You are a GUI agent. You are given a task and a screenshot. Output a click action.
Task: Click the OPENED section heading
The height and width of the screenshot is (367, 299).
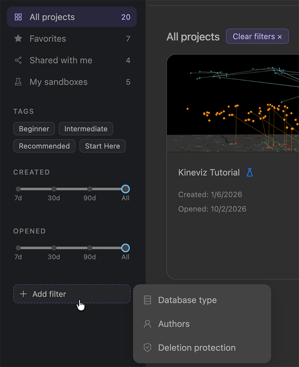click(x=29, y=231)
